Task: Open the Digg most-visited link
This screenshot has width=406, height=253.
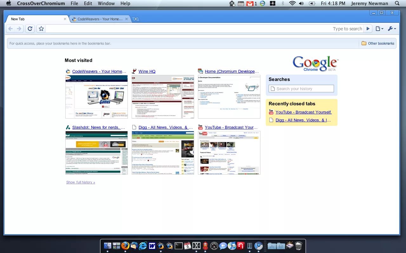Action: pos(166,127)
